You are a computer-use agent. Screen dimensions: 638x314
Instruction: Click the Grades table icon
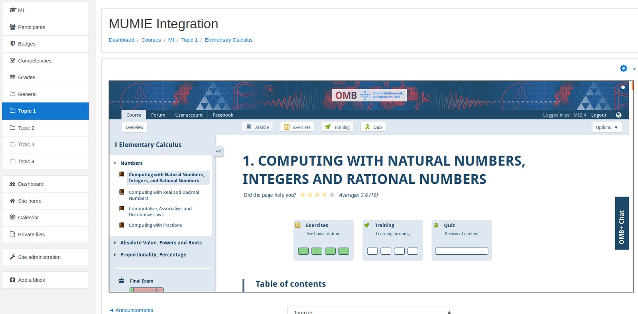point(13,77)
